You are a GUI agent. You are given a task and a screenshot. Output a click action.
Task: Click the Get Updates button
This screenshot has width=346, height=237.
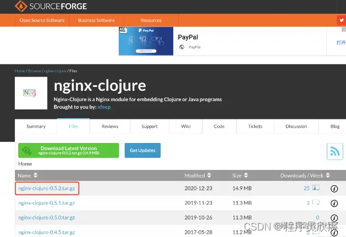[x=142, y=150]
